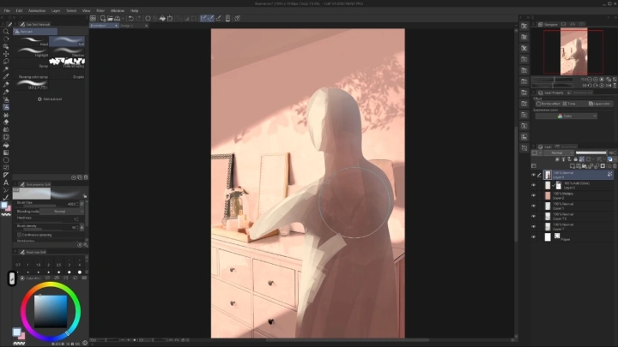Viewport: 618px width, 347px height.
Task: Click the Open file folder icon
Action: [108, 17]
